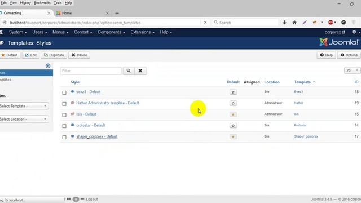This screenshot has height=203, width=361.
Task: Open a new browser tab
Action: [117, 13]
